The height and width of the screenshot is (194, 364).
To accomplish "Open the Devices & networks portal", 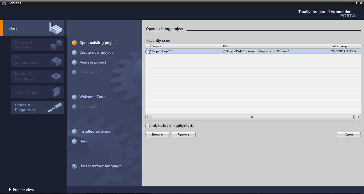I will pos(38,45).
